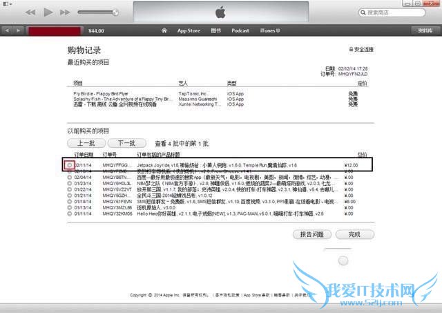
Task: Click the rewind previous track button
Action: coord(30,12)
